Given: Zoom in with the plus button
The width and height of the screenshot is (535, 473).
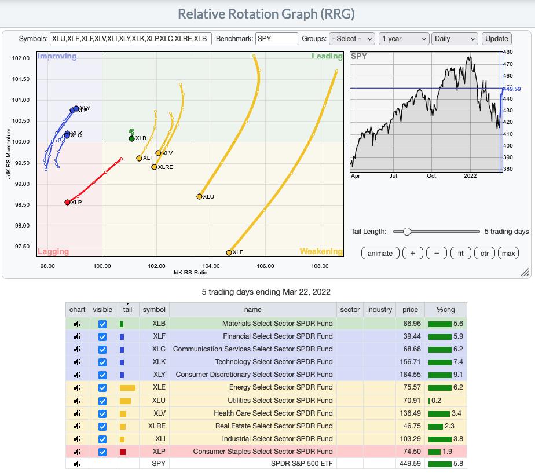Looking at the screenshot, I should [413, 253].
